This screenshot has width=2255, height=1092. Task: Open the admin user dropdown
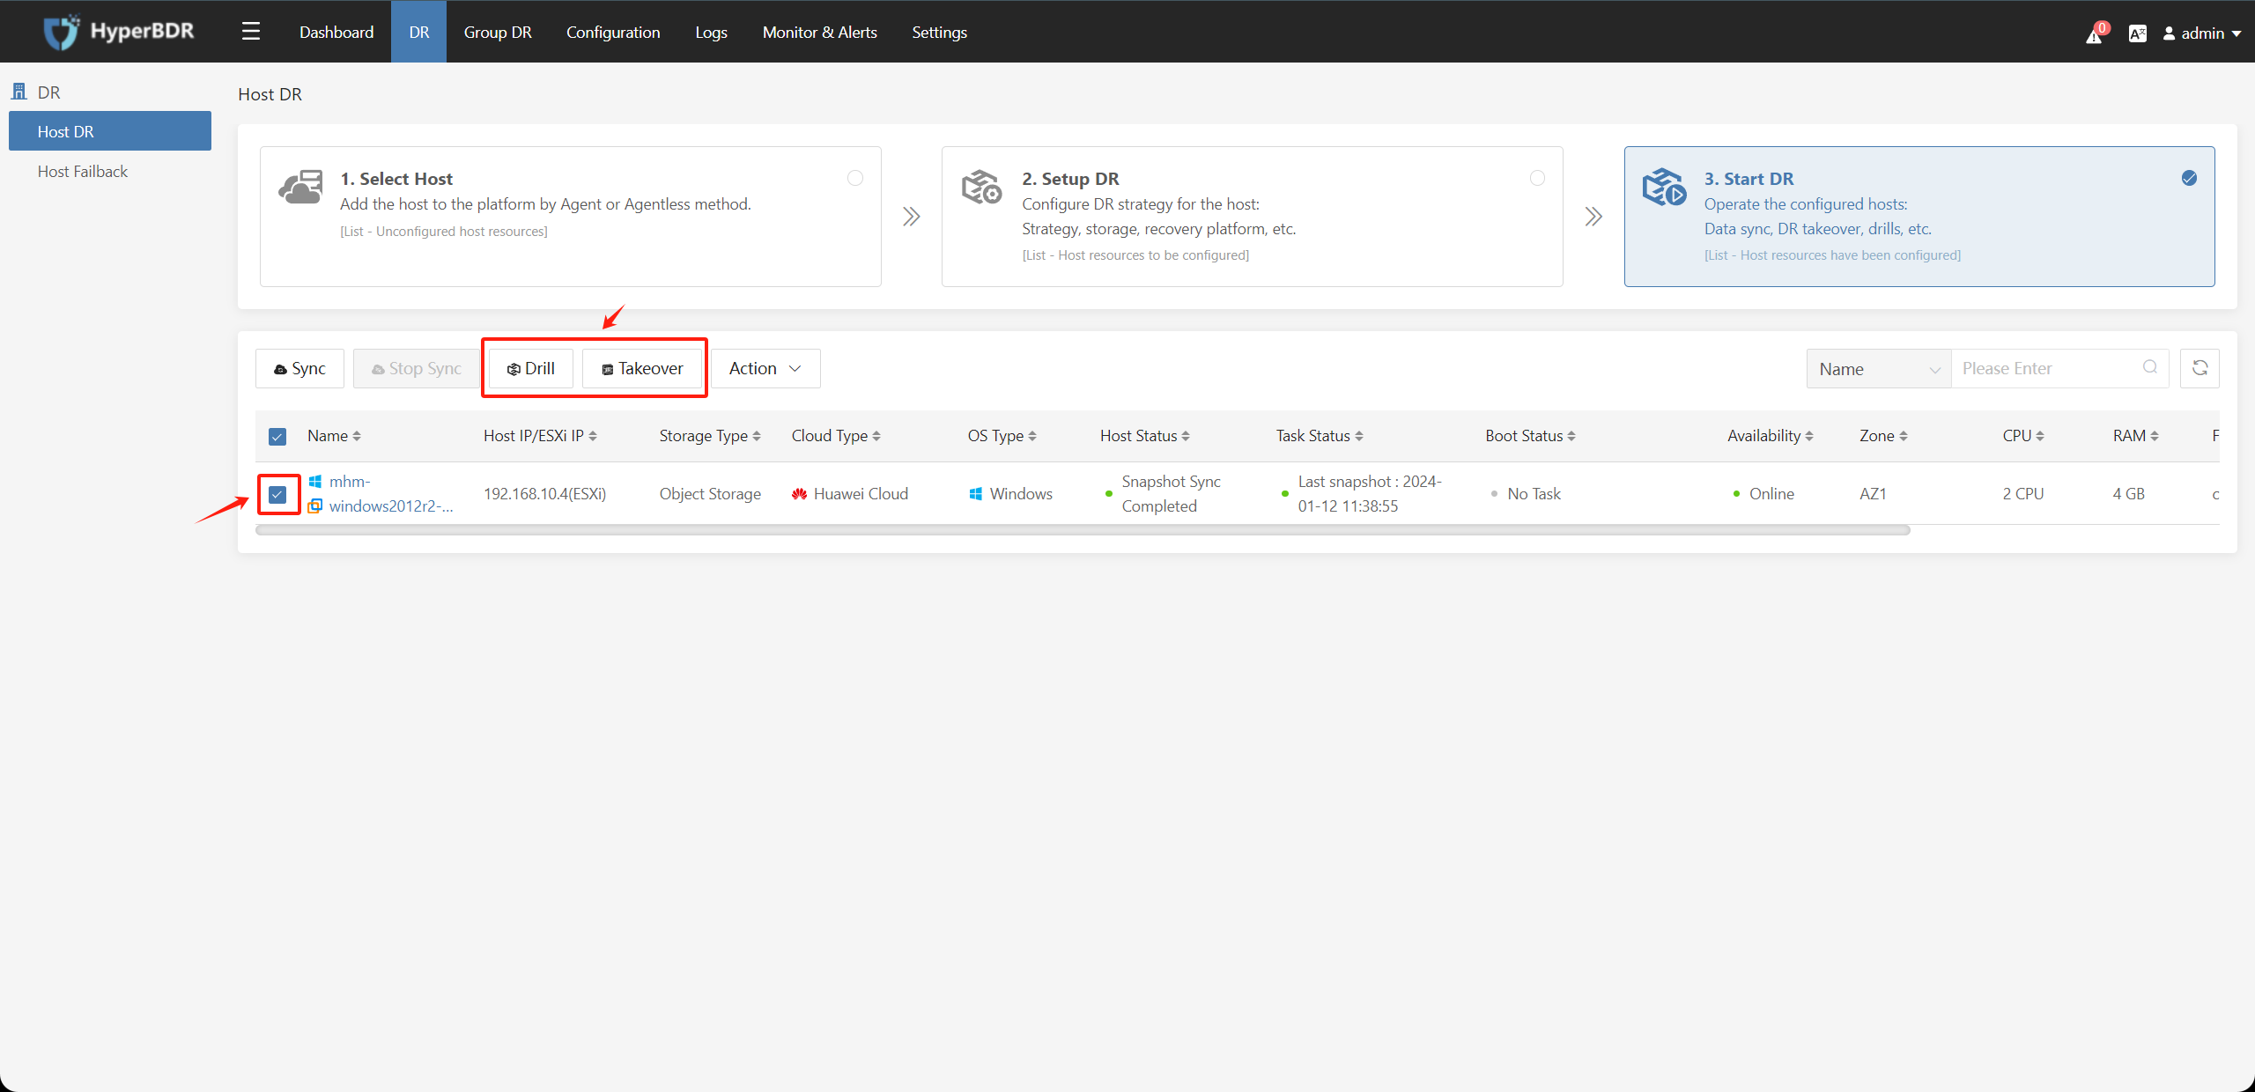tap(2202, 33)
